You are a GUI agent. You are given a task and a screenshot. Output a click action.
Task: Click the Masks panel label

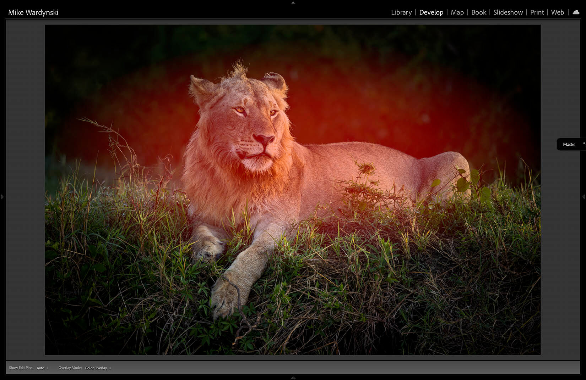(x=569, y=144)
